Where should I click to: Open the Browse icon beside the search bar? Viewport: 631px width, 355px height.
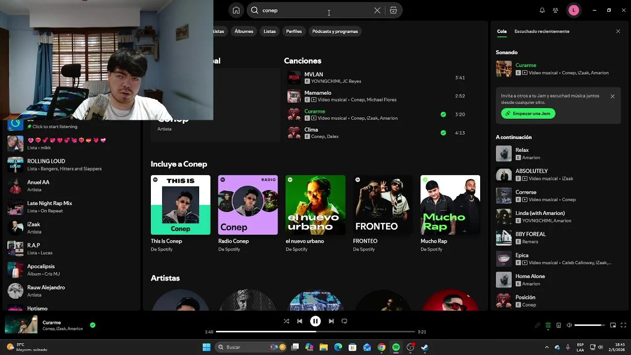[393, 10]
